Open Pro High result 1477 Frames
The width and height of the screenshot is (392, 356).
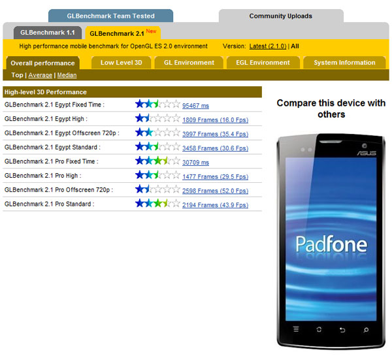215,177
